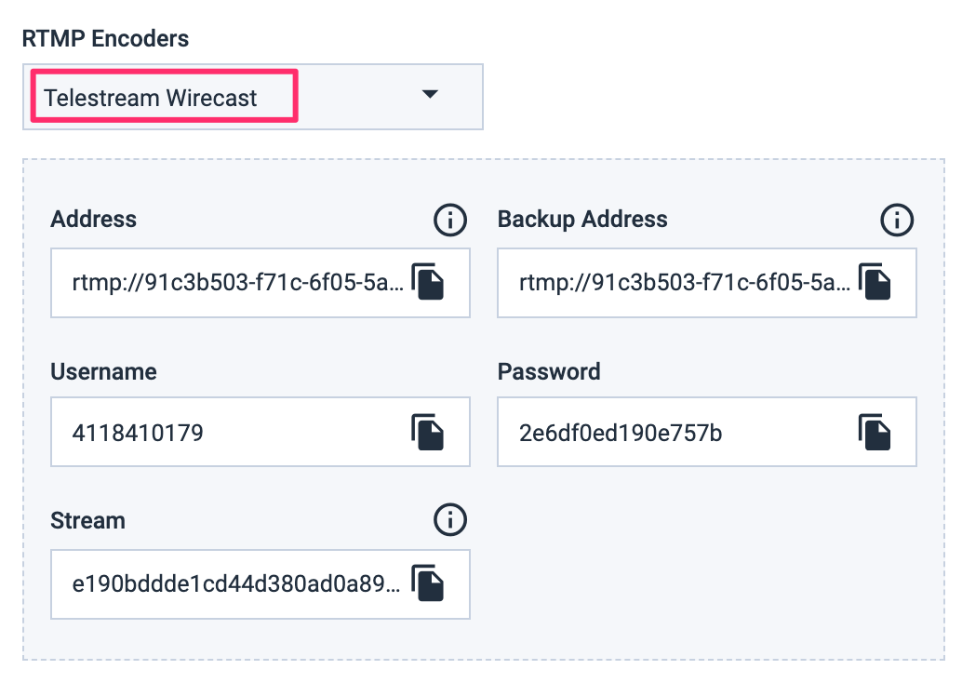This screenshot has height=683, width=962.
Task: Copy the Username value
Action: click(x=428, y=432)
